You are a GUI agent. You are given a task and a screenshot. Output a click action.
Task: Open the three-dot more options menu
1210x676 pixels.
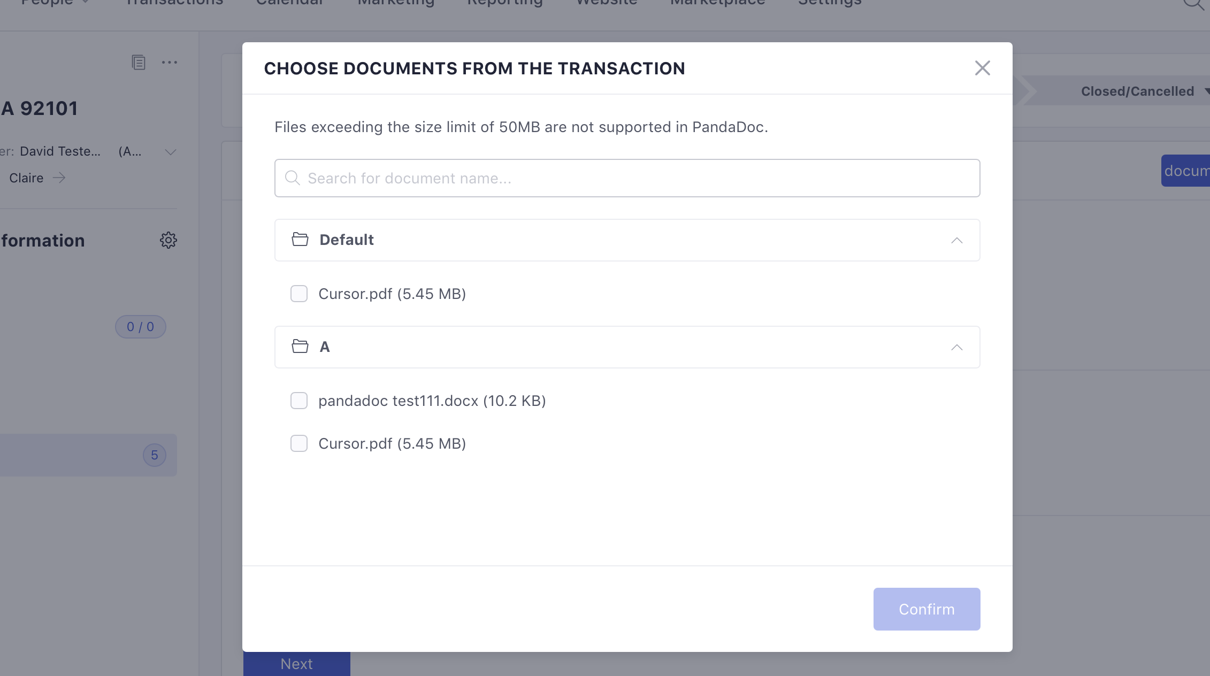pyautogui.click(x=169, y=62)
